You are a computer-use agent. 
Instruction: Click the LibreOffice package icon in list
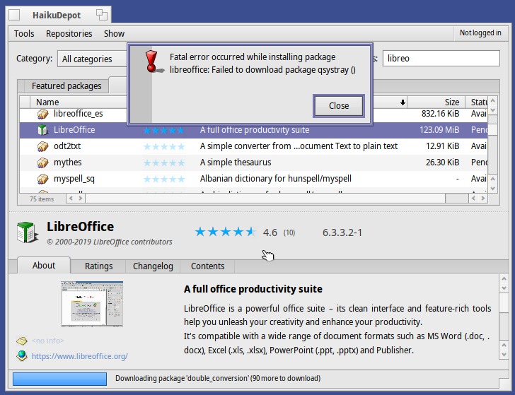[x=42, y=130]
